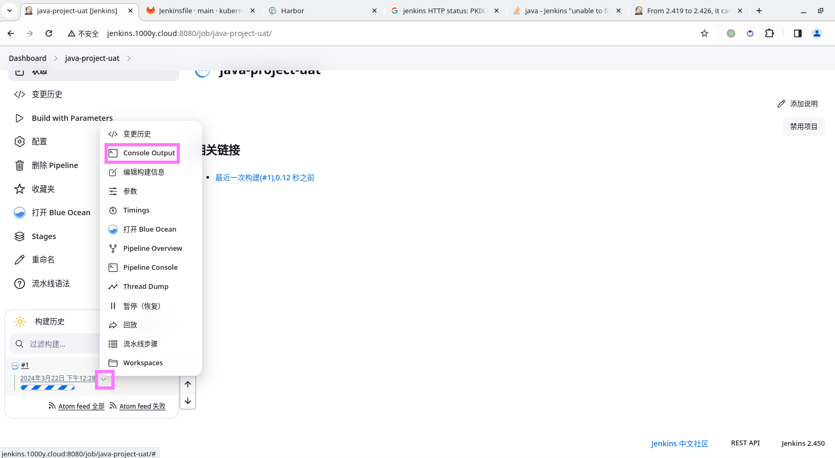Click build #1 running status icon
Image resolution: width=835 pixels, height=458 pixels.
tap(15, 366)
